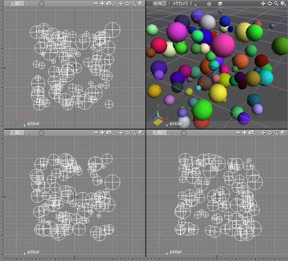The height and width of the screenshot is (261, 288).
Task: Click the cube icon in 透視図 header
Action: tap(220, 4)
